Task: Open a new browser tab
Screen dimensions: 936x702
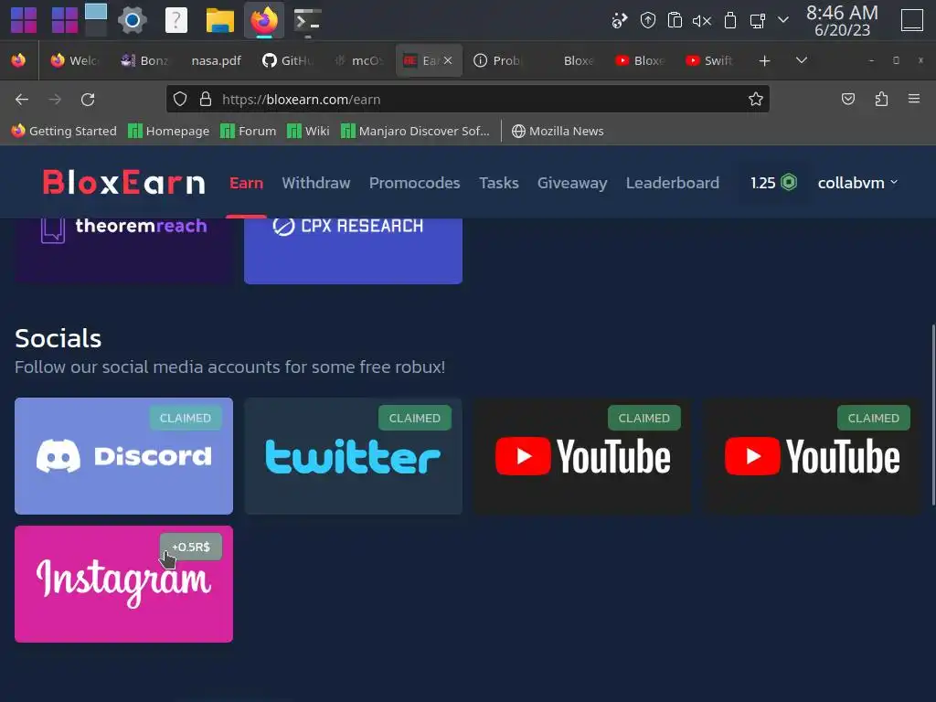Action: coord(764,61)
